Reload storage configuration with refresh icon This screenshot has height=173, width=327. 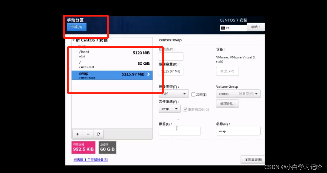click(x=99, y=134)
